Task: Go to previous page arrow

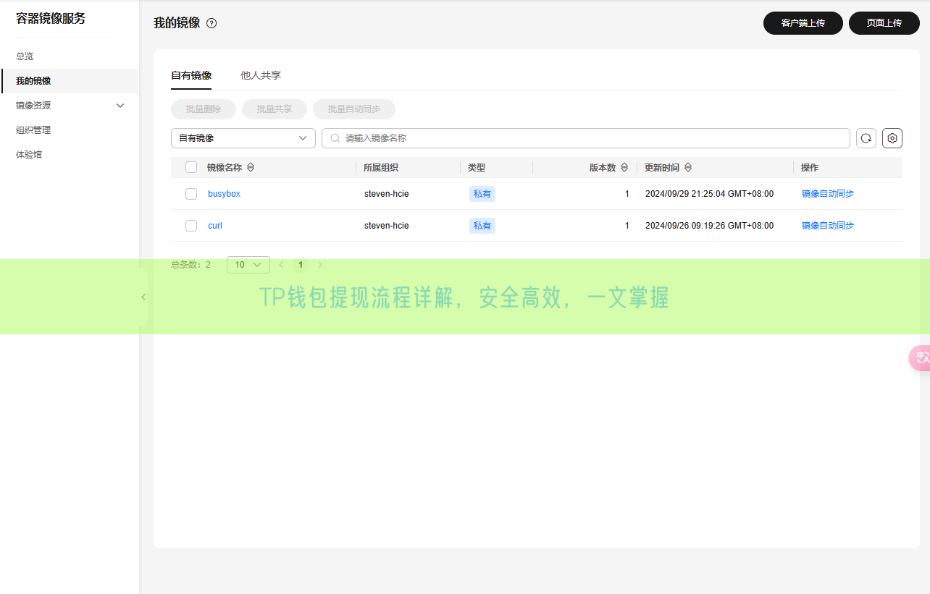Action: (281, 265)
